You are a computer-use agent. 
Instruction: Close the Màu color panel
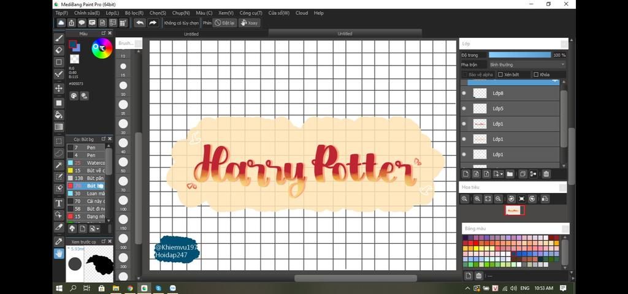click(x=110, y=33)
